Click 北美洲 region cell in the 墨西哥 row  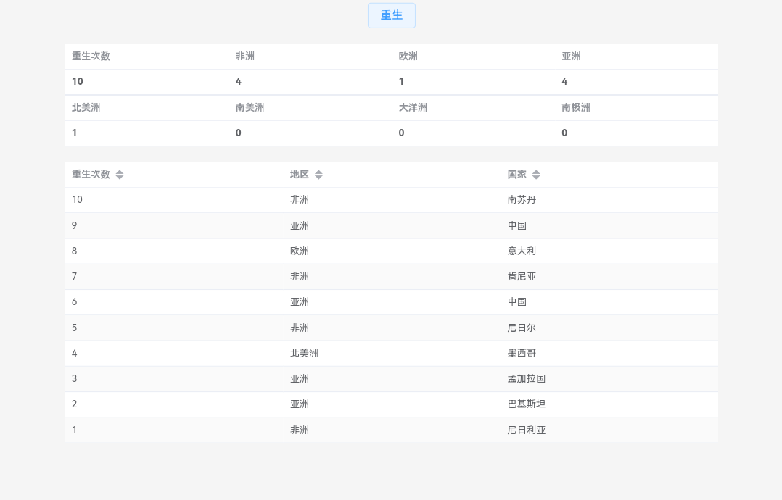tap(304, 353)
